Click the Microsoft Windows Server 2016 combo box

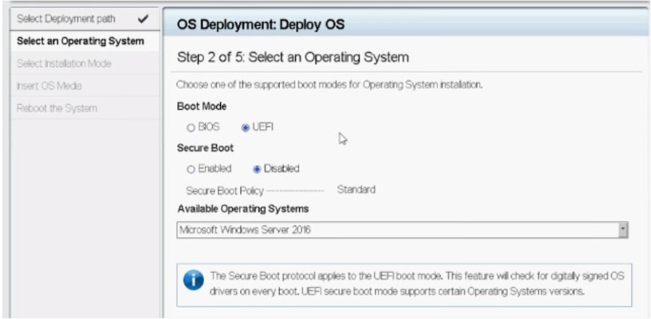[x=402, y=230]
